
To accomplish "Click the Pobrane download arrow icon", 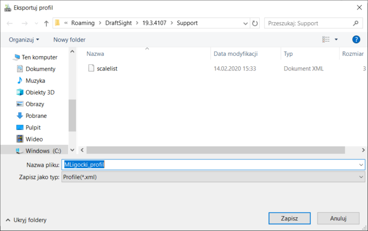I will (20, 115).
